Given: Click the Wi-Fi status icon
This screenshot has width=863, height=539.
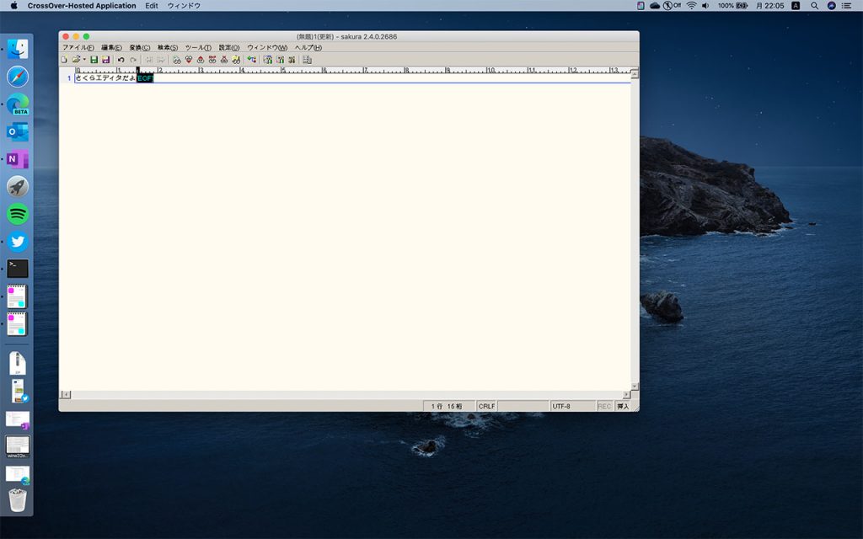Looking at the screenshot, I should [x=691, y=6].
